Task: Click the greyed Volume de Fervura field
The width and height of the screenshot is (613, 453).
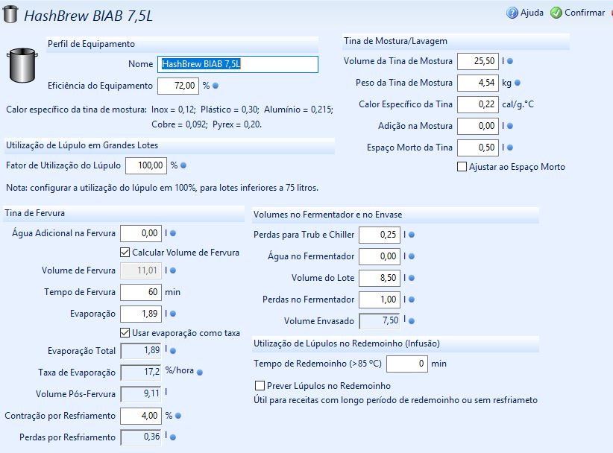Action: point(141,270)
